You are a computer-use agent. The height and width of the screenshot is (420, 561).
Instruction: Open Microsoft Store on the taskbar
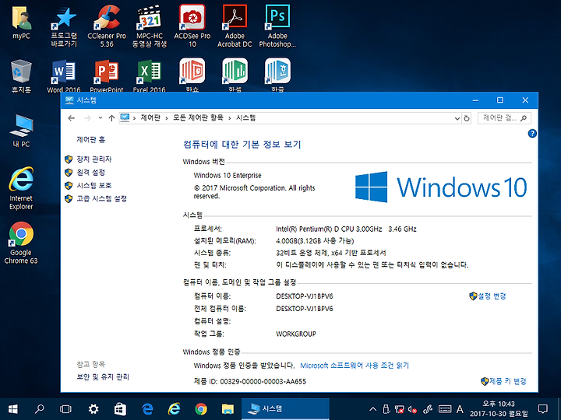click(120, 409)
